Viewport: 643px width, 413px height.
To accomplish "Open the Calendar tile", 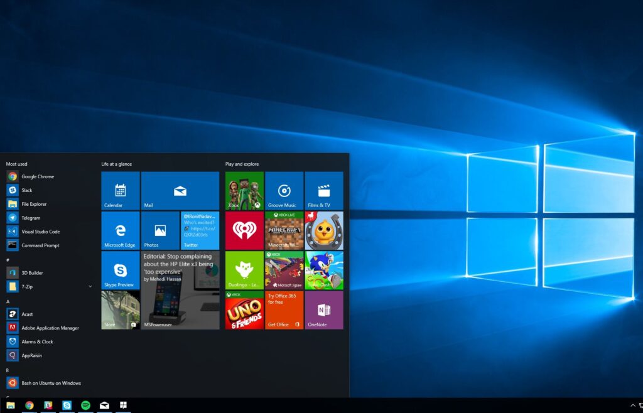I will [121, 191].
